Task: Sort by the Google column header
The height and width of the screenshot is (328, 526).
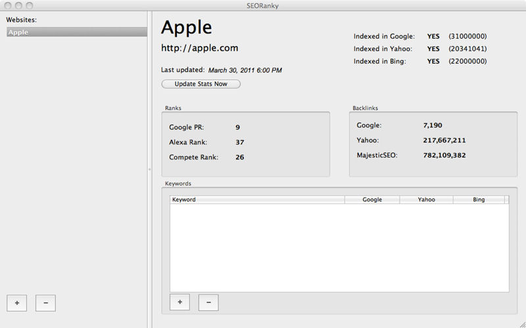Action: 372,199
